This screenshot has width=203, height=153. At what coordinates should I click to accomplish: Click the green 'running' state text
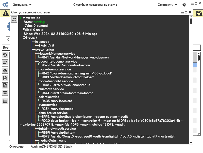click(x=39, y=22)
